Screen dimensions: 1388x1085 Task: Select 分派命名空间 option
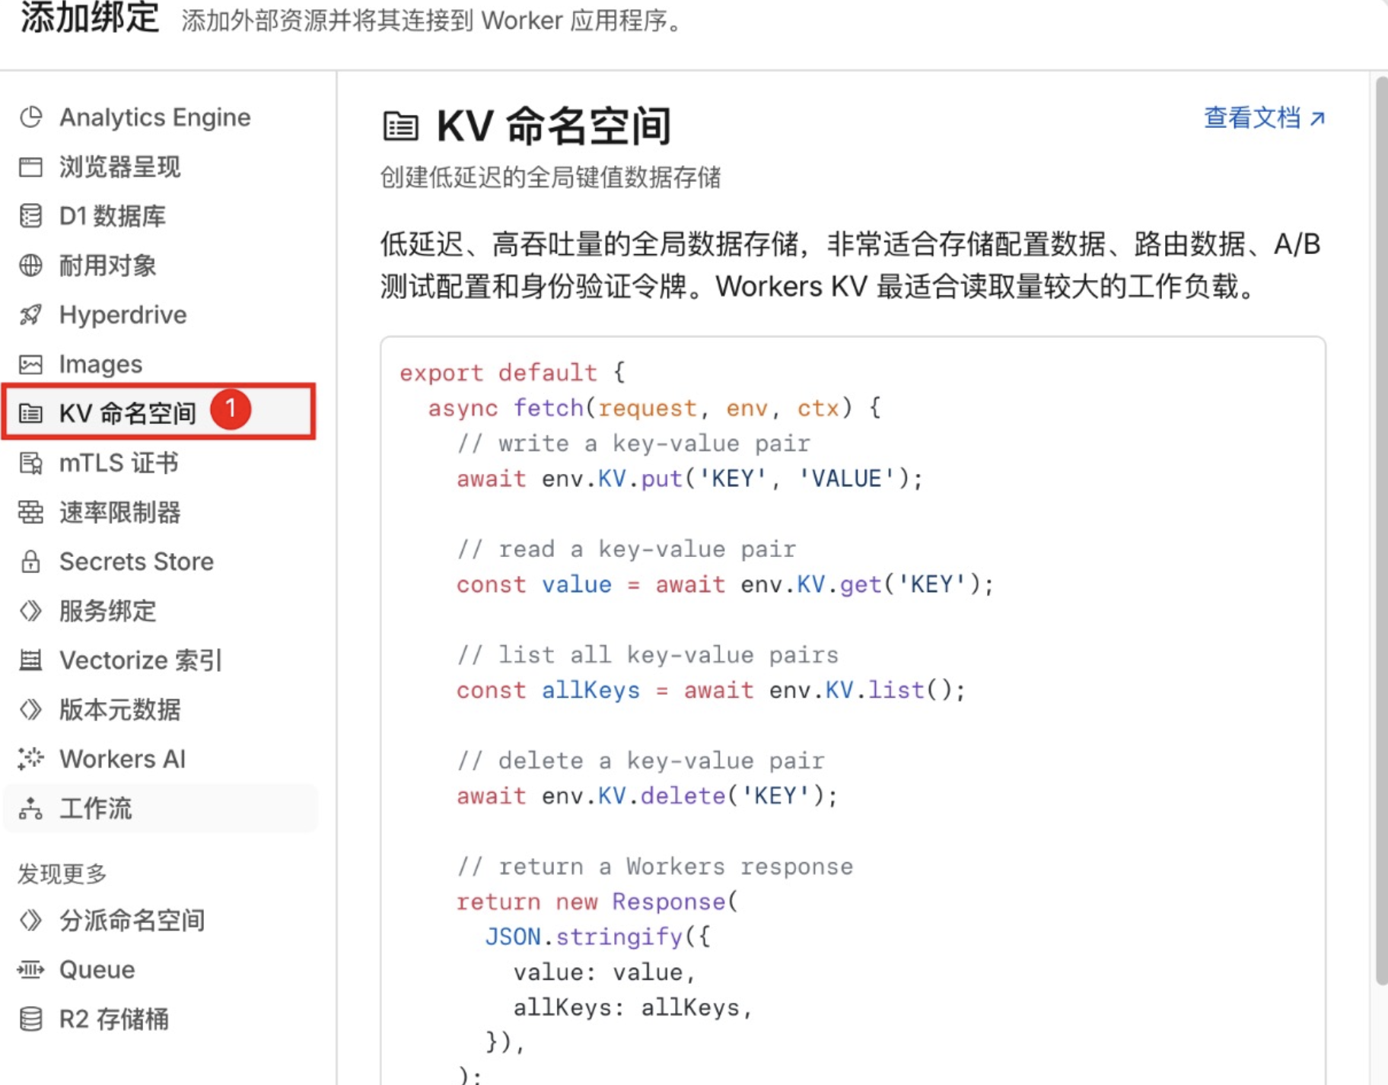pyautogui.click(x=160, y=920)
